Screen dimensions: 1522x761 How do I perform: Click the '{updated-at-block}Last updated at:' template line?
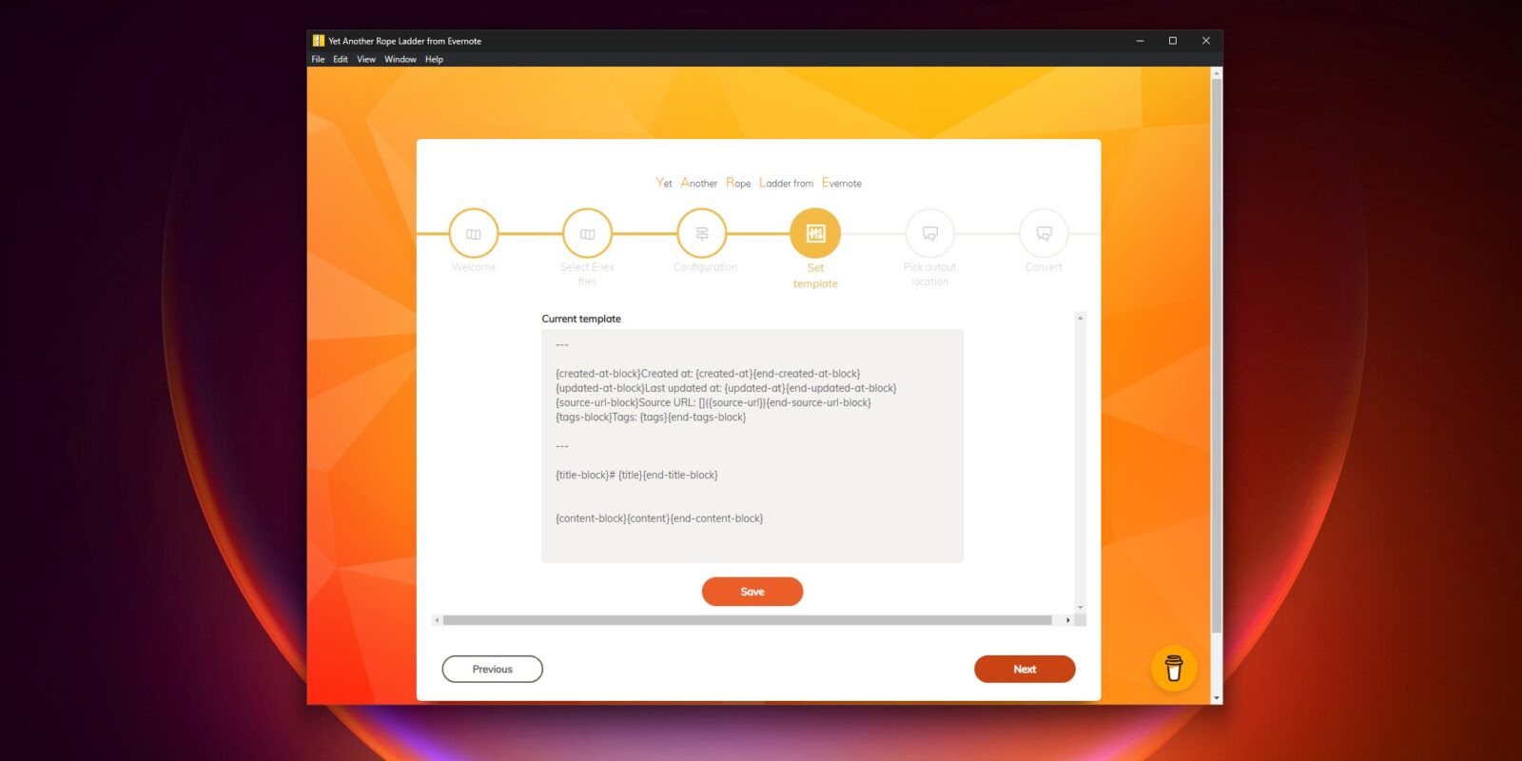click(726, 388)
